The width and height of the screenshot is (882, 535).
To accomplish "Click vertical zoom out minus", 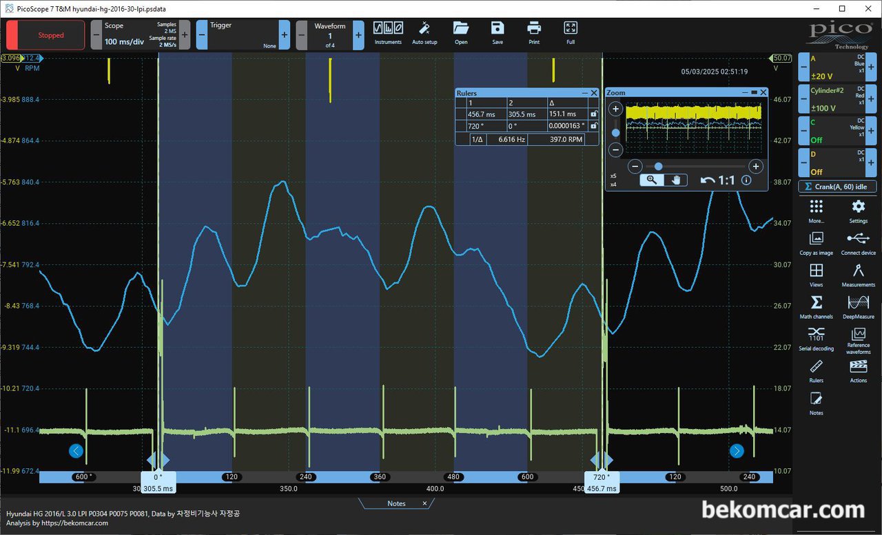I will [x=616, y=149].
